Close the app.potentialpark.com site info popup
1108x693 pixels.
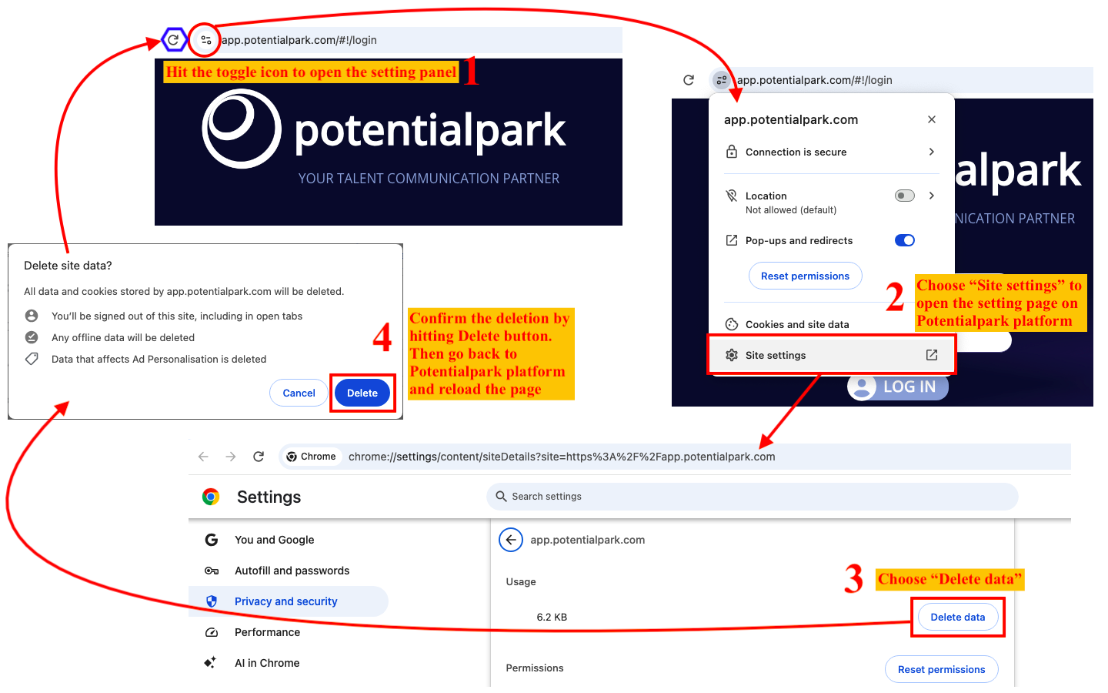[x=932, y=119]
